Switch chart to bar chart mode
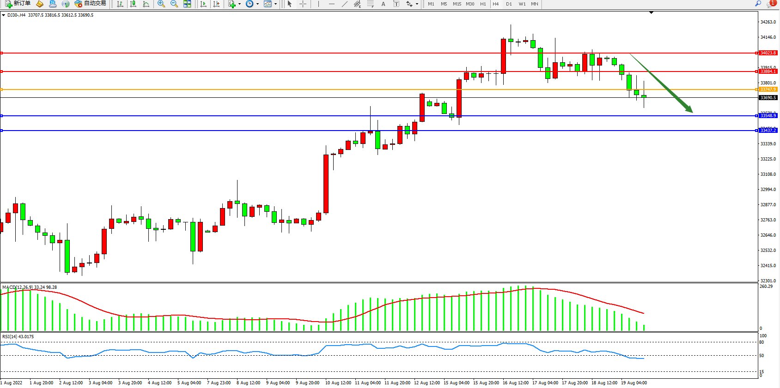This screenshot has width=780, height=388. click(x=120, y=4)
